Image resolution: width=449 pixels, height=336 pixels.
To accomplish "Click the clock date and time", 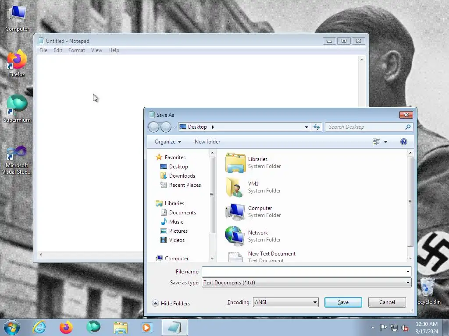I will [x=427, y=328].
